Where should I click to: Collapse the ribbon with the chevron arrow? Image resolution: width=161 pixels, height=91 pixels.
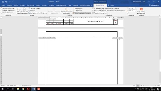click(159, 15)
